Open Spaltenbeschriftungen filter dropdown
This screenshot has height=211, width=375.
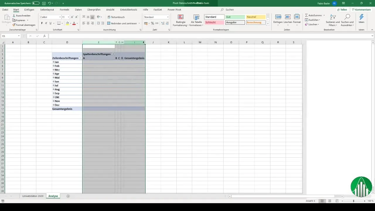point(113,54)
